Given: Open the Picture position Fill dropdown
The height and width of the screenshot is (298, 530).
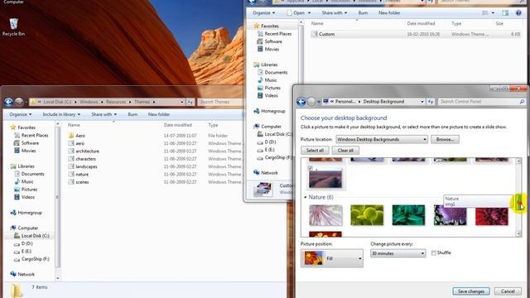Looking at the screenshot, I should click(x=332, y=258).
